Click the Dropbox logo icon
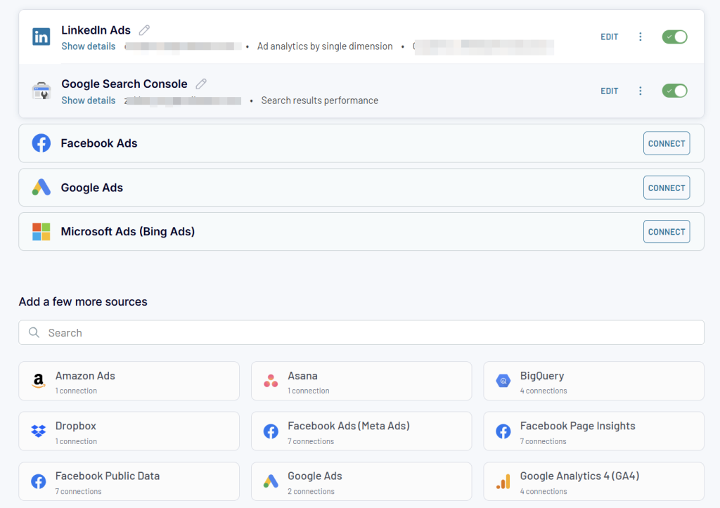This screenshot has width=720, height=508. [x=39, y=431]
